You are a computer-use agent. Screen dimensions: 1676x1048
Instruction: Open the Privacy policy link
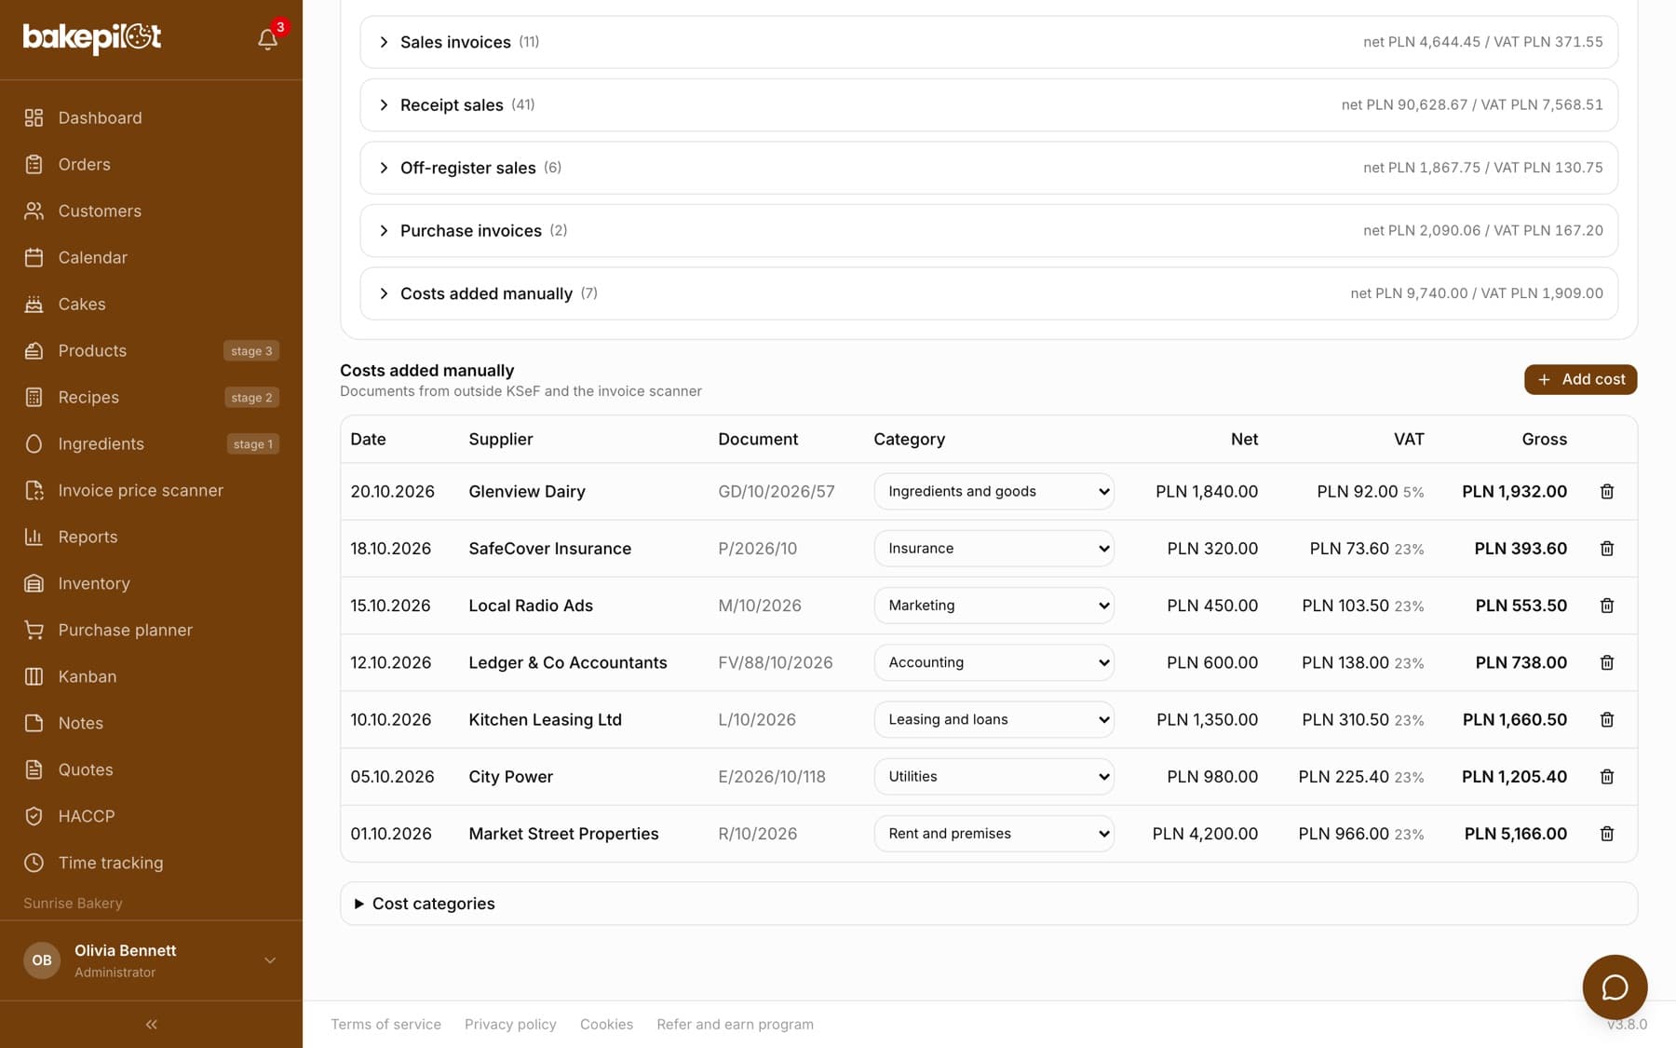(510, 1024)
